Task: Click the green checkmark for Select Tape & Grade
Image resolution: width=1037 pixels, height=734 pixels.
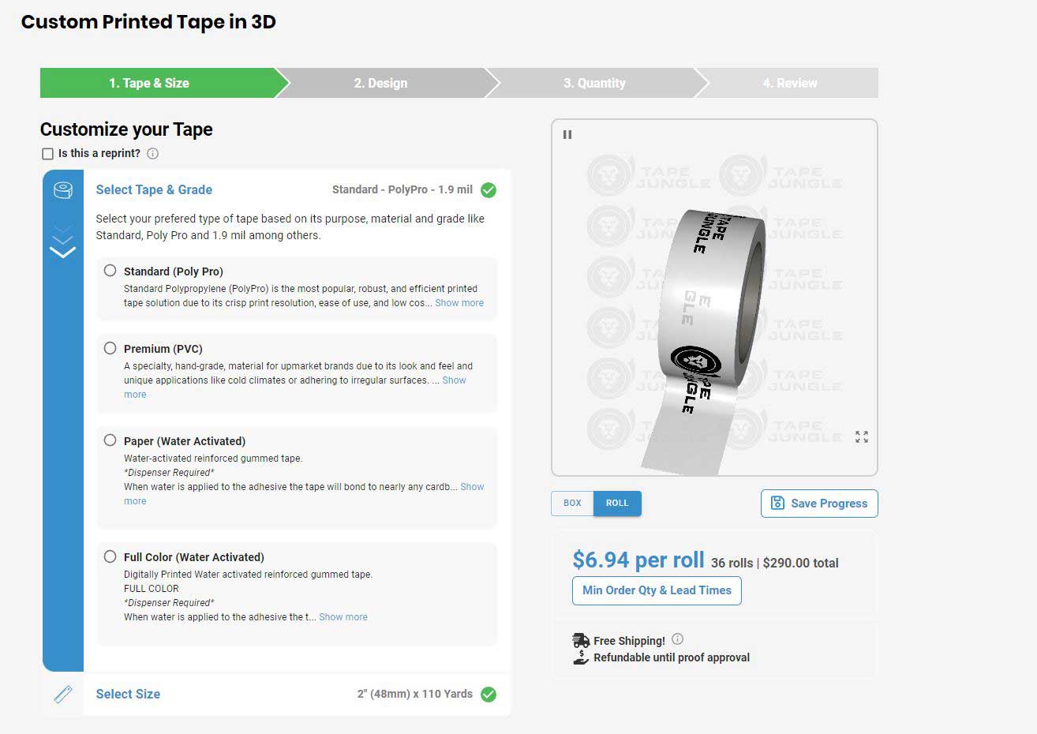Action: pos(488,190)
